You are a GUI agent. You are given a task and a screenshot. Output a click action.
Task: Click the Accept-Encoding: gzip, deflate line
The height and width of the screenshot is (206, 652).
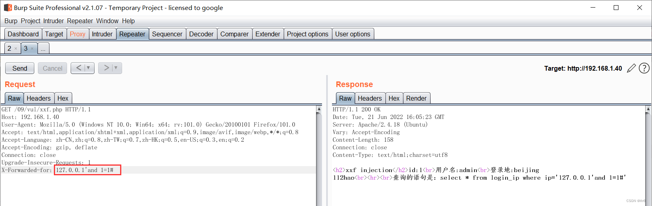[x=49, y=147]
